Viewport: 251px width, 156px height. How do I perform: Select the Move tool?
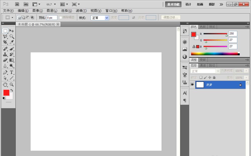pyautogui.click(x=12, y=31)
